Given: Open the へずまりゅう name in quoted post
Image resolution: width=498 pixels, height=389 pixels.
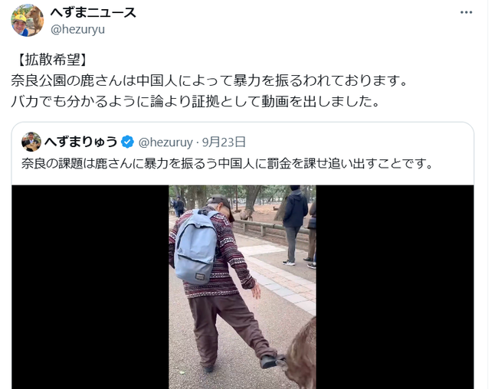Looking at the screenshot, I should [x=81, y=142].
